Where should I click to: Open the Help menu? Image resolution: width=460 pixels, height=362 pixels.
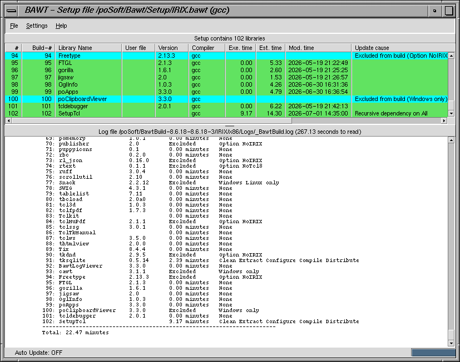(x=61, y=26)
